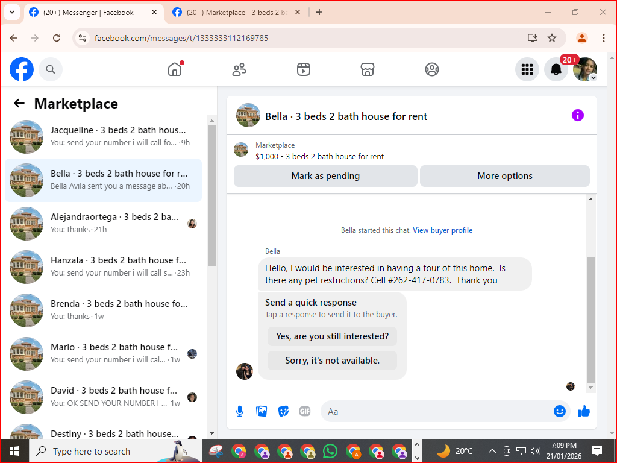Click Bella's listing avatar in conversation header
The image size is (617, 463).
[x=248, y=115]
